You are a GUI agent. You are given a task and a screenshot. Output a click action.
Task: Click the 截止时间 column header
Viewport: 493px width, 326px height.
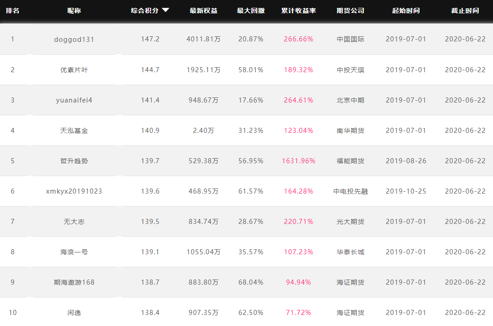(x=465, y=11)
